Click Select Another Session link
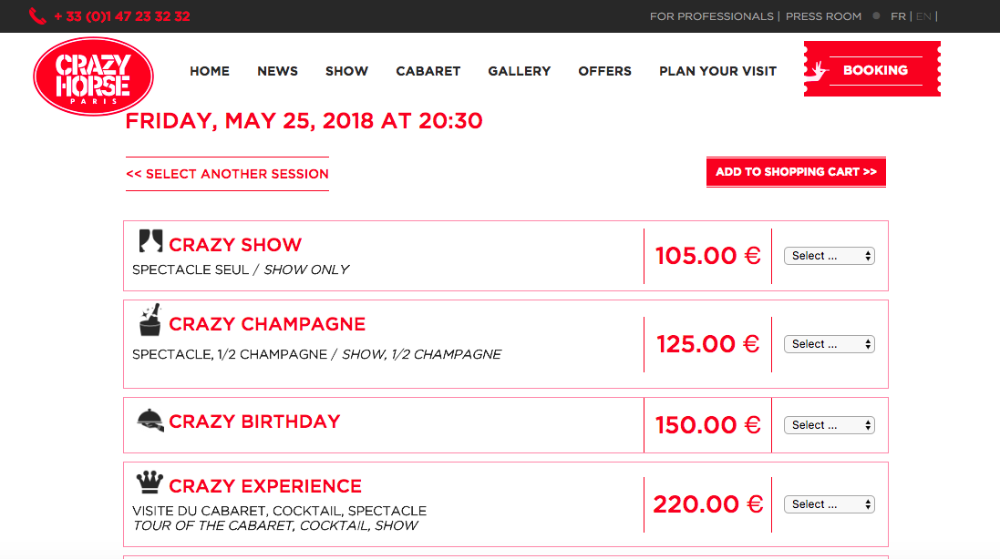1000x559 pixels. pos(228,174)
